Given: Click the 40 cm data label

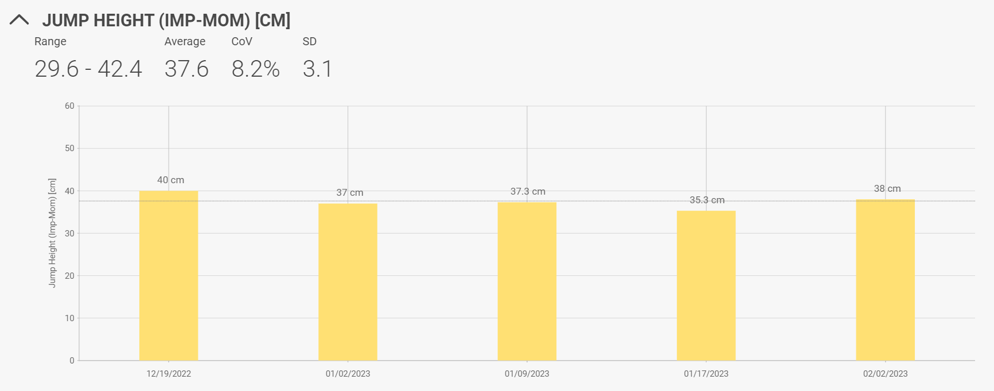Looking at the screenshot, I should [x=171, y=180].
